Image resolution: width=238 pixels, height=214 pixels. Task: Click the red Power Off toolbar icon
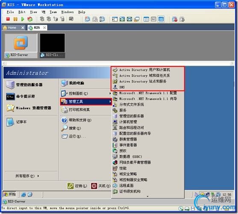click(x=8, y=19)
